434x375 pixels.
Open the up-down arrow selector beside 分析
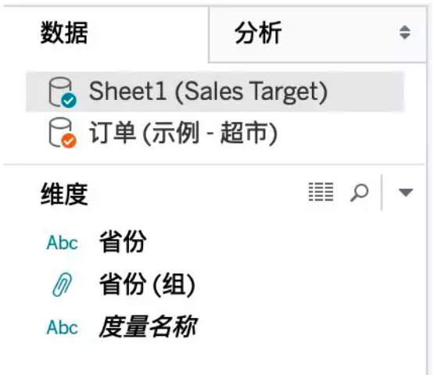404,32
